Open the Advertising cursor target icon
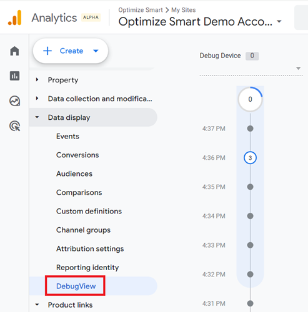This screenshot has width=308, height=312. [x=15, y=126]
